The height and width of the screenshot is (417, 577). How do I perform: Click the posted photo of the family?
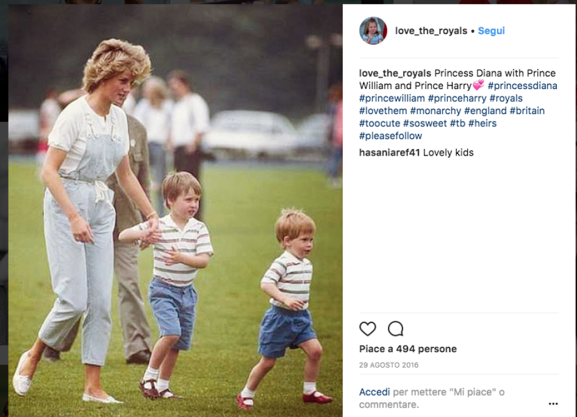tap(176, 211)
